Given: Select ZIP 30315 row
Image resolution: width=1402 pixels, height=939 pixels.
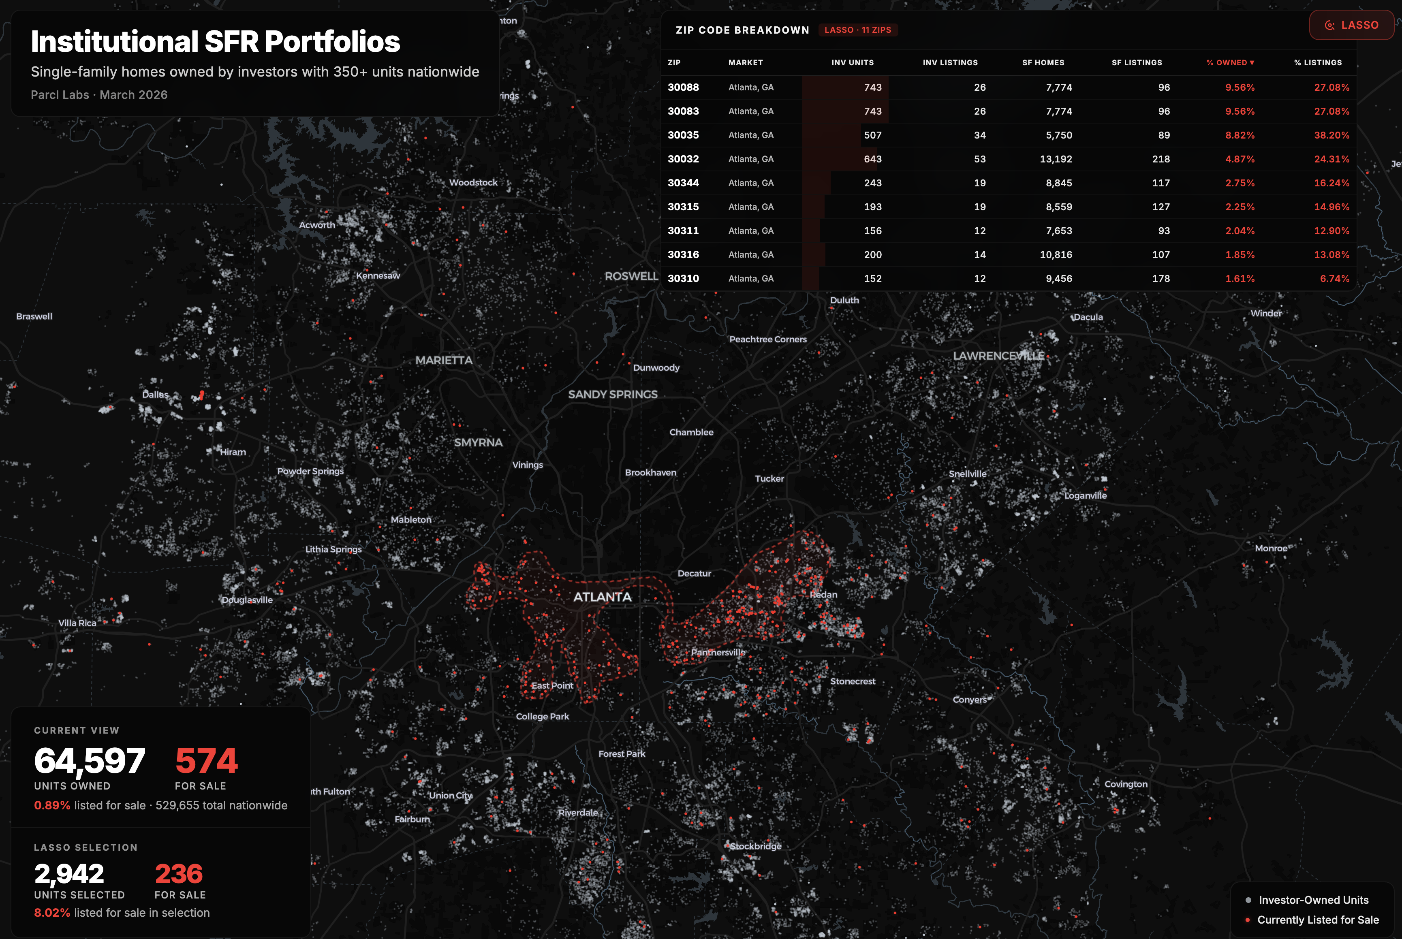Looking at the screenshot, I should (1009, 207).
